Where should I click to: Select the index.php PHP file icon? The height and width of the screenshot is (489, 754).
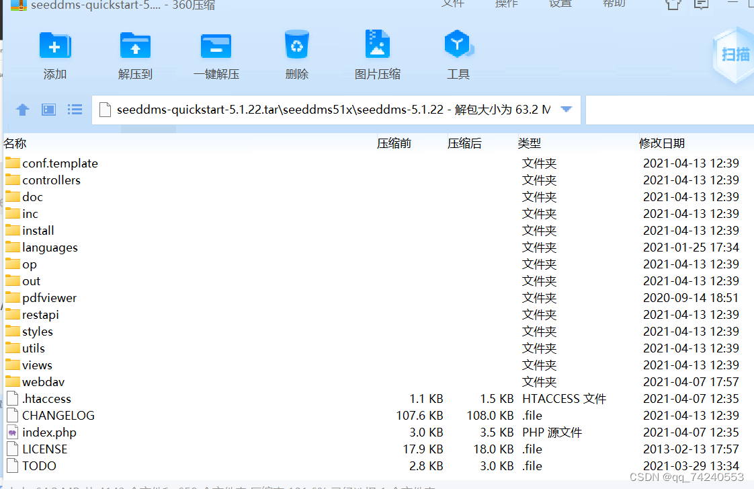pyautogui.click(x=13, y=432)
